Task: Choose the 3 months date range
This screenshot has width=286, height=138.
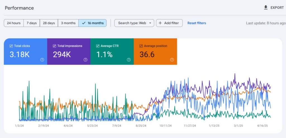Action: (x=68, y=23)
